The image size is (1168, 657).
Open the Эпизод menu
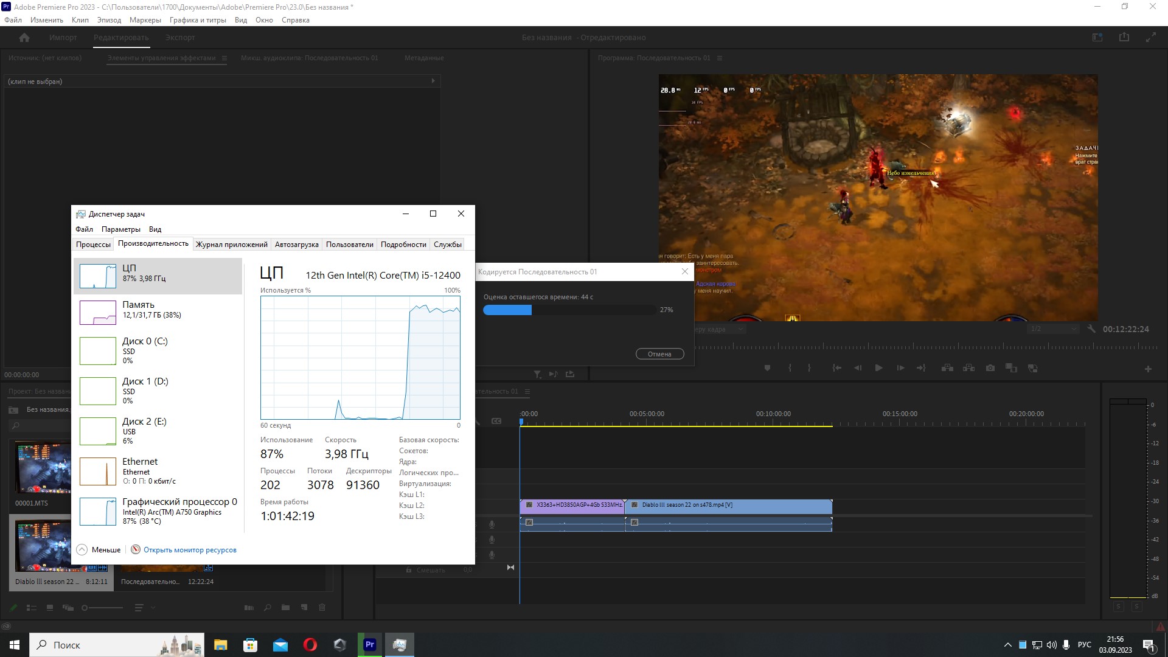point(109,20)
